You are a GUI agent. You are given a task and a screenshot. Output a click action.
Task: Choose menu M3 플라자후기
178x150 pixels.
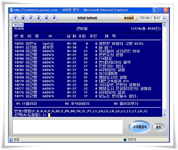(126, 104)
